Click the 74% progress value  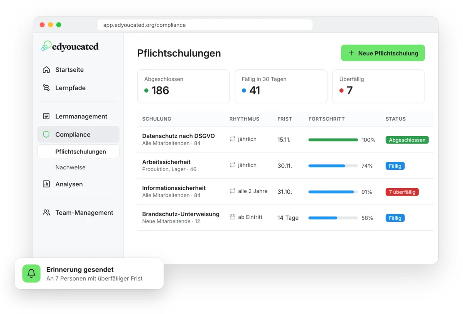pyautogui.click(x=367, y=166)
